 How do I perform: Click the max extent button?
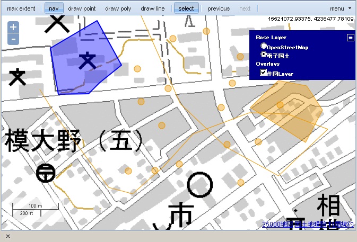(x=21, y=8)
